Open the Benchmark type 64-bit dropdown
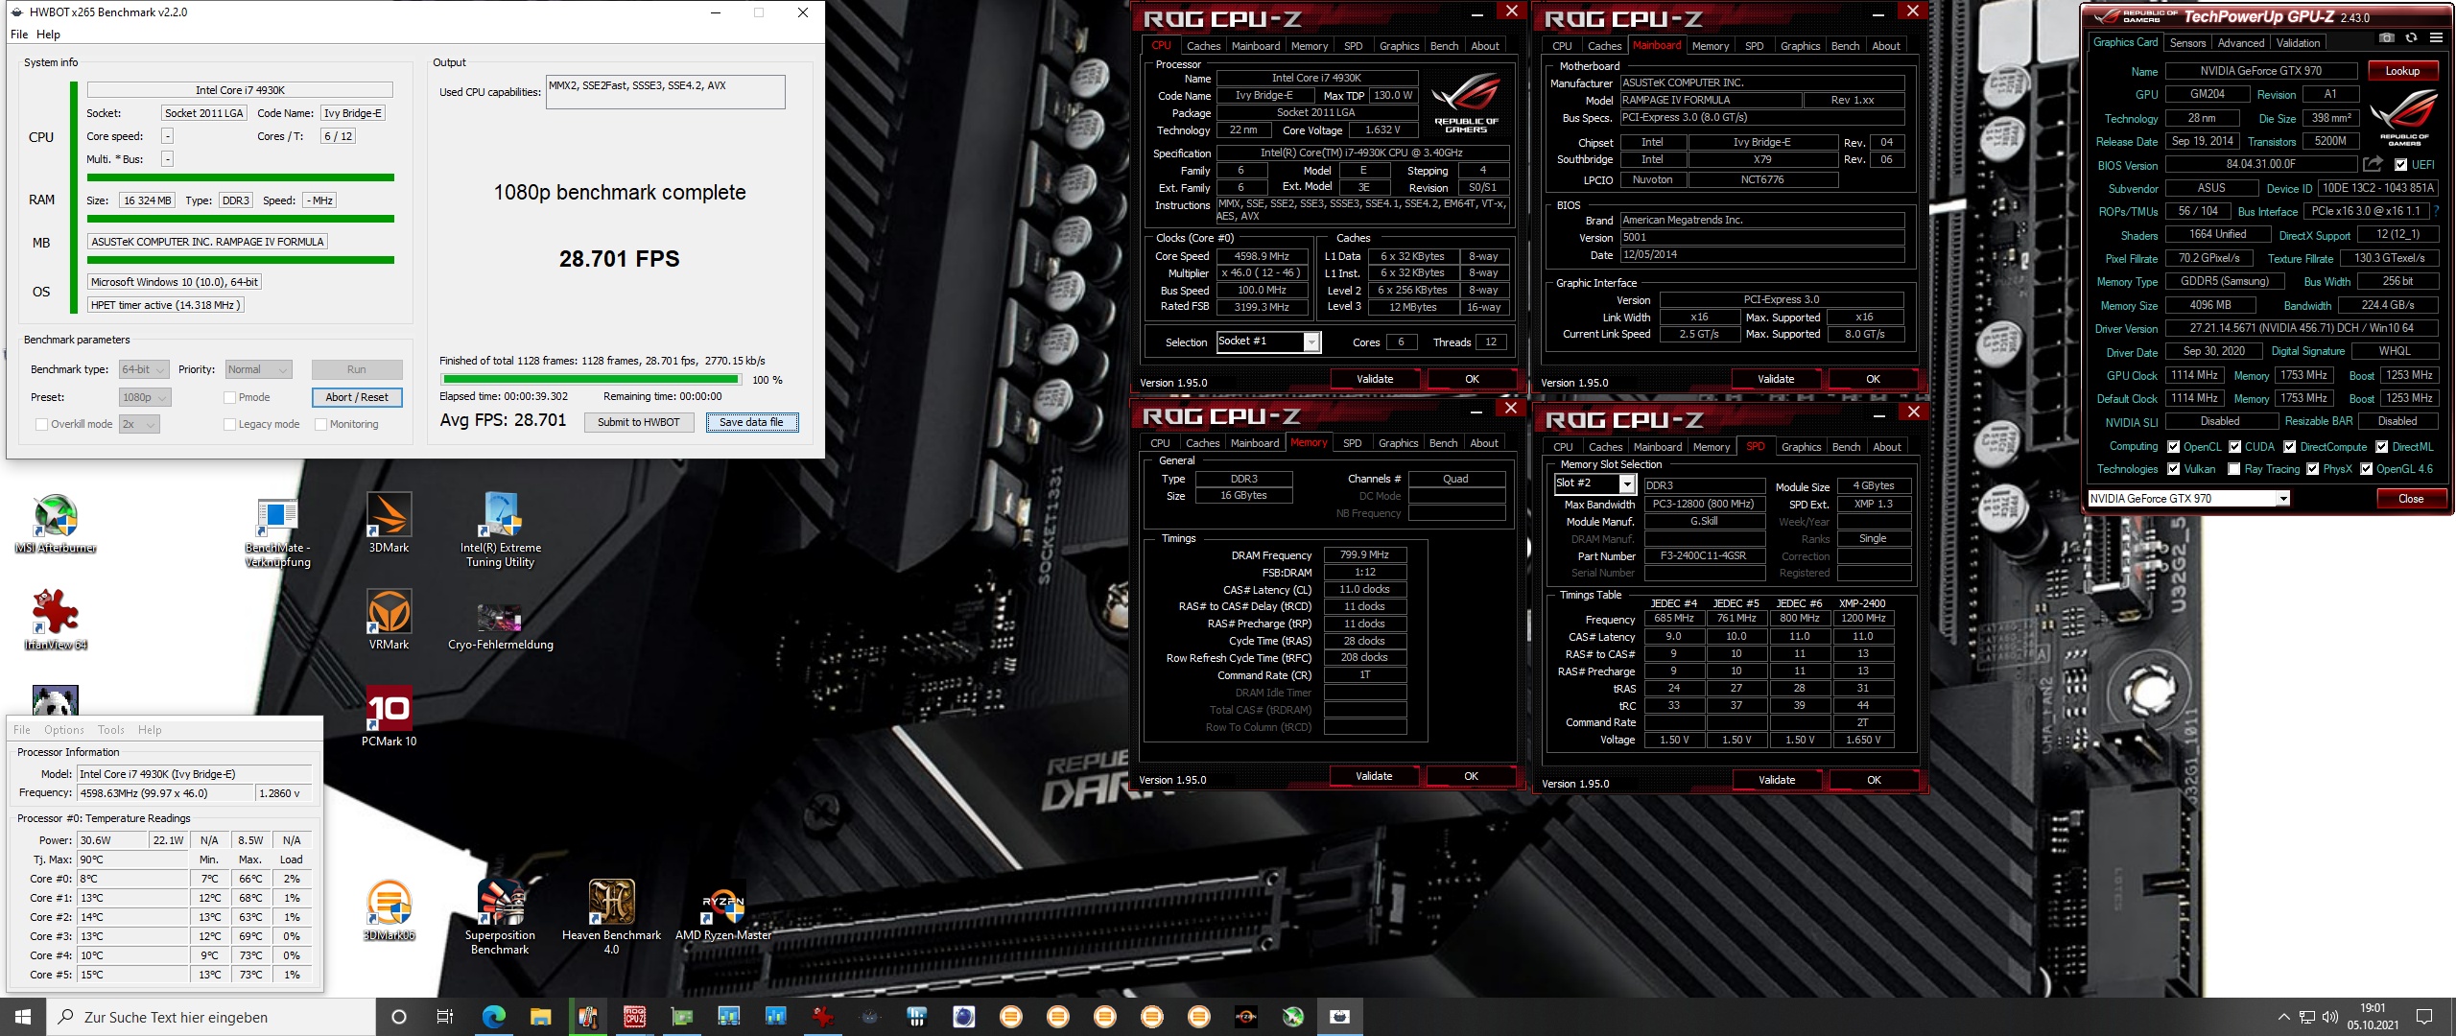 144,369
